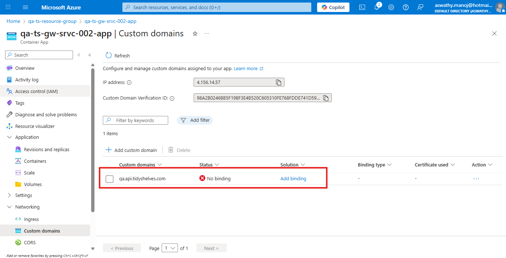The height and width of the screenshot is (258, 506).
Task: Click the Delete toolbar button
Action: point(179,150)
